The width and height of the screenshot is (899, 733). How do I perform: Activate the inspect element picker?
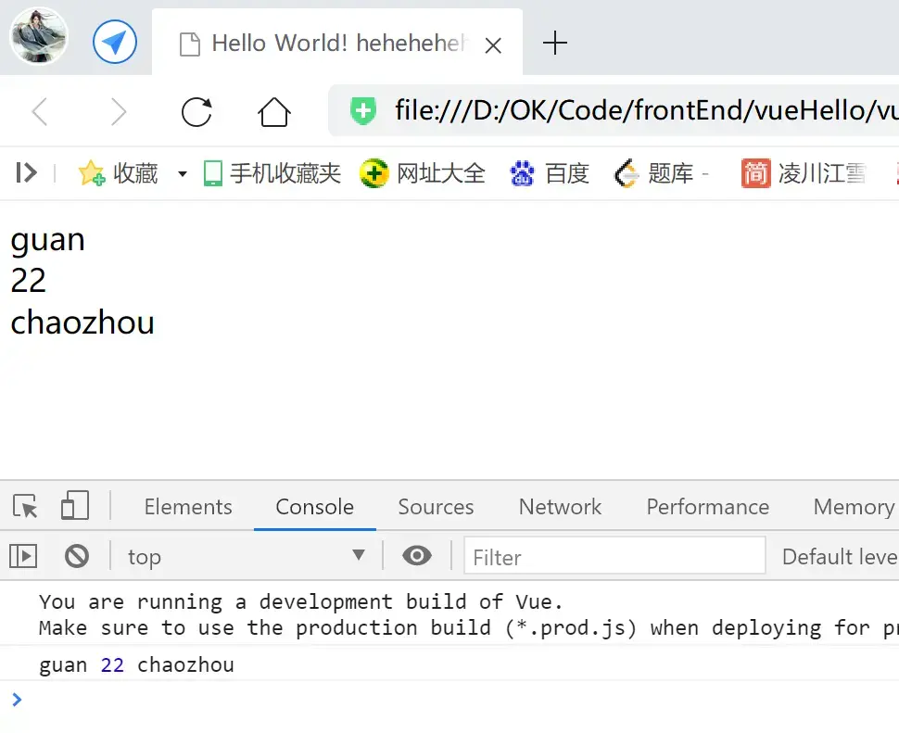[x=25, y=507]
